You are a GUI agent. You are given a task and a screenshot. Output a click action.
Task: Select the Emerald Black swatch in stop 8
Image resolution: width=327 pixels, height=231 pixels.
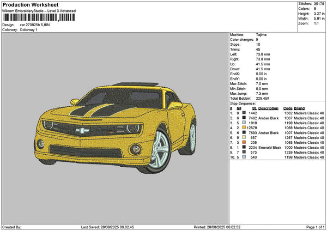point(244,147)
